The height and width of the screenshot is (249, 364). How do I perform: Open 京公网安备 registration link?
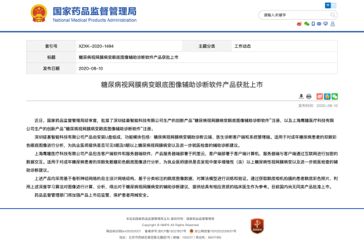(216, 231)
